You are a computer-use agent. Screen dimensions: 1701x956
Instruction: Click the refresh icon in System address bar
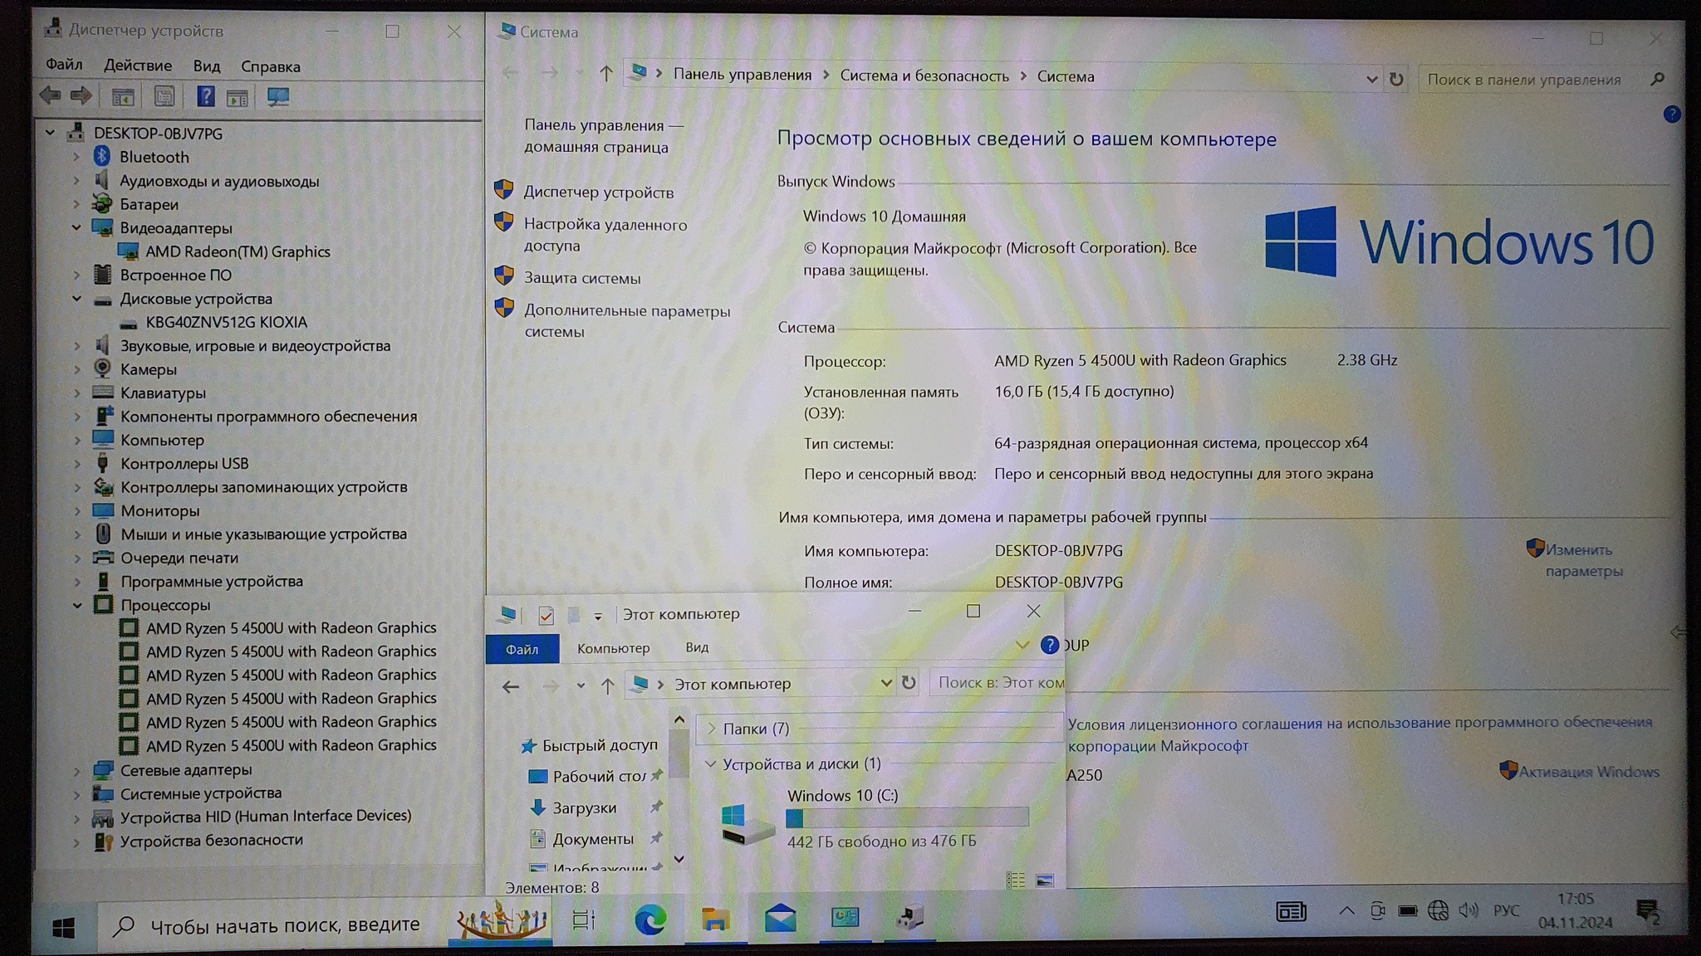point(1396,79)
